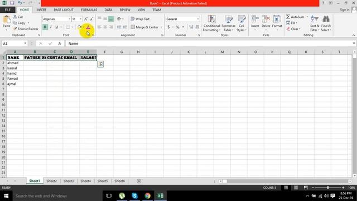Click the Save icon in the quick access toolbar
The width and height of the screenshot is (357, 201).
coord(12,3)
